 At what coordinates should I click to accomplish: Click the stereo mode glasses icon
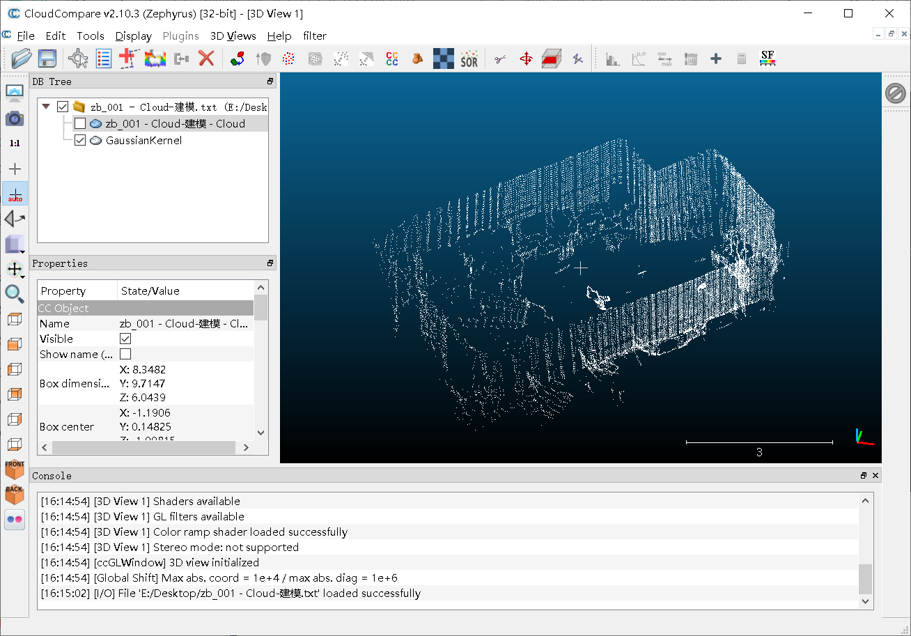(x=15, y=519)
